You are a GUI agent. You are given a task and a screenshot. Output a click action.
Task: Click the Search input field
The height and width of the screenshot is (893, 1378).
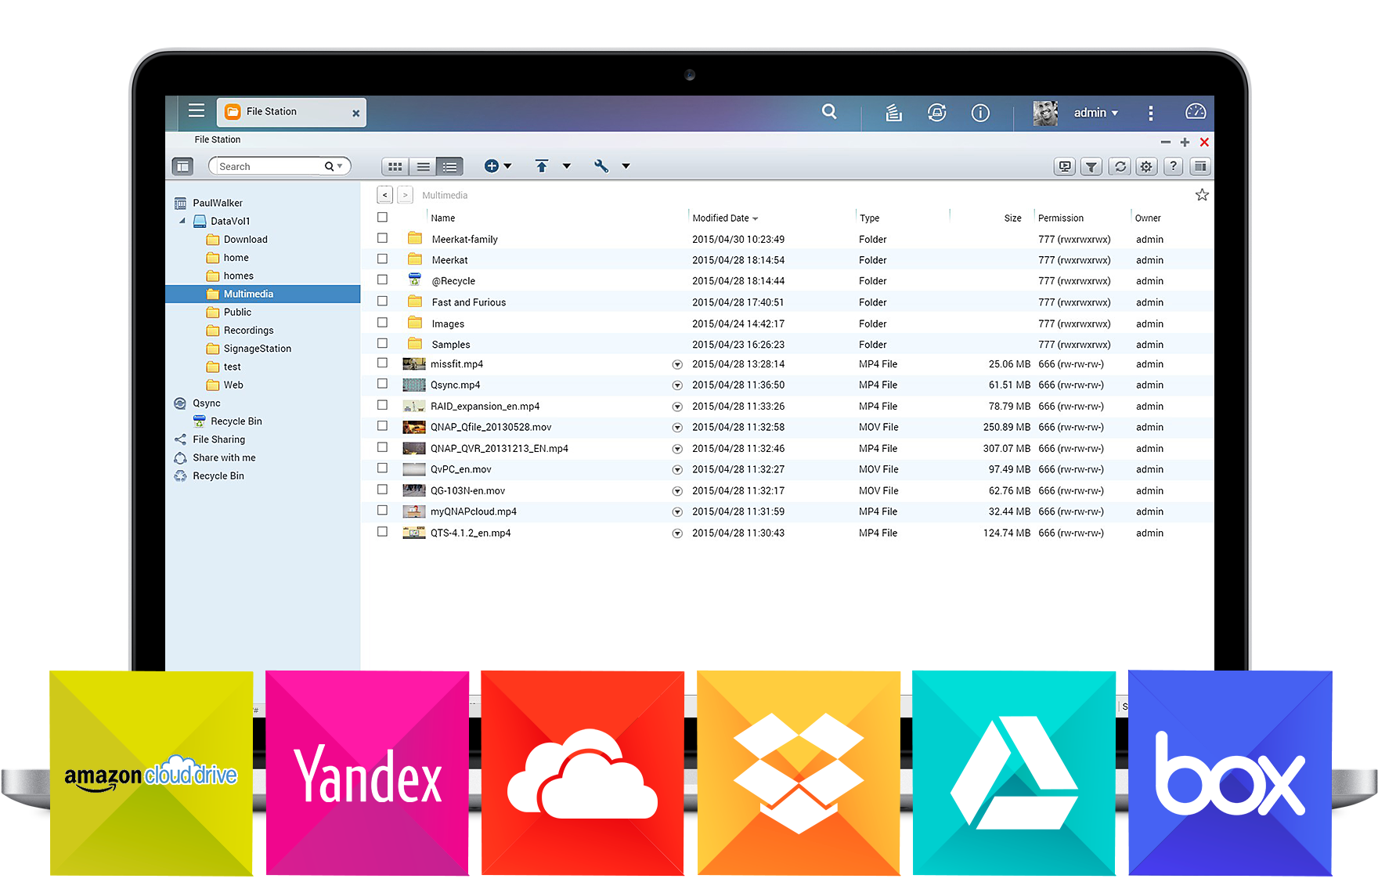pyautogui.click(x=269, y=166)
